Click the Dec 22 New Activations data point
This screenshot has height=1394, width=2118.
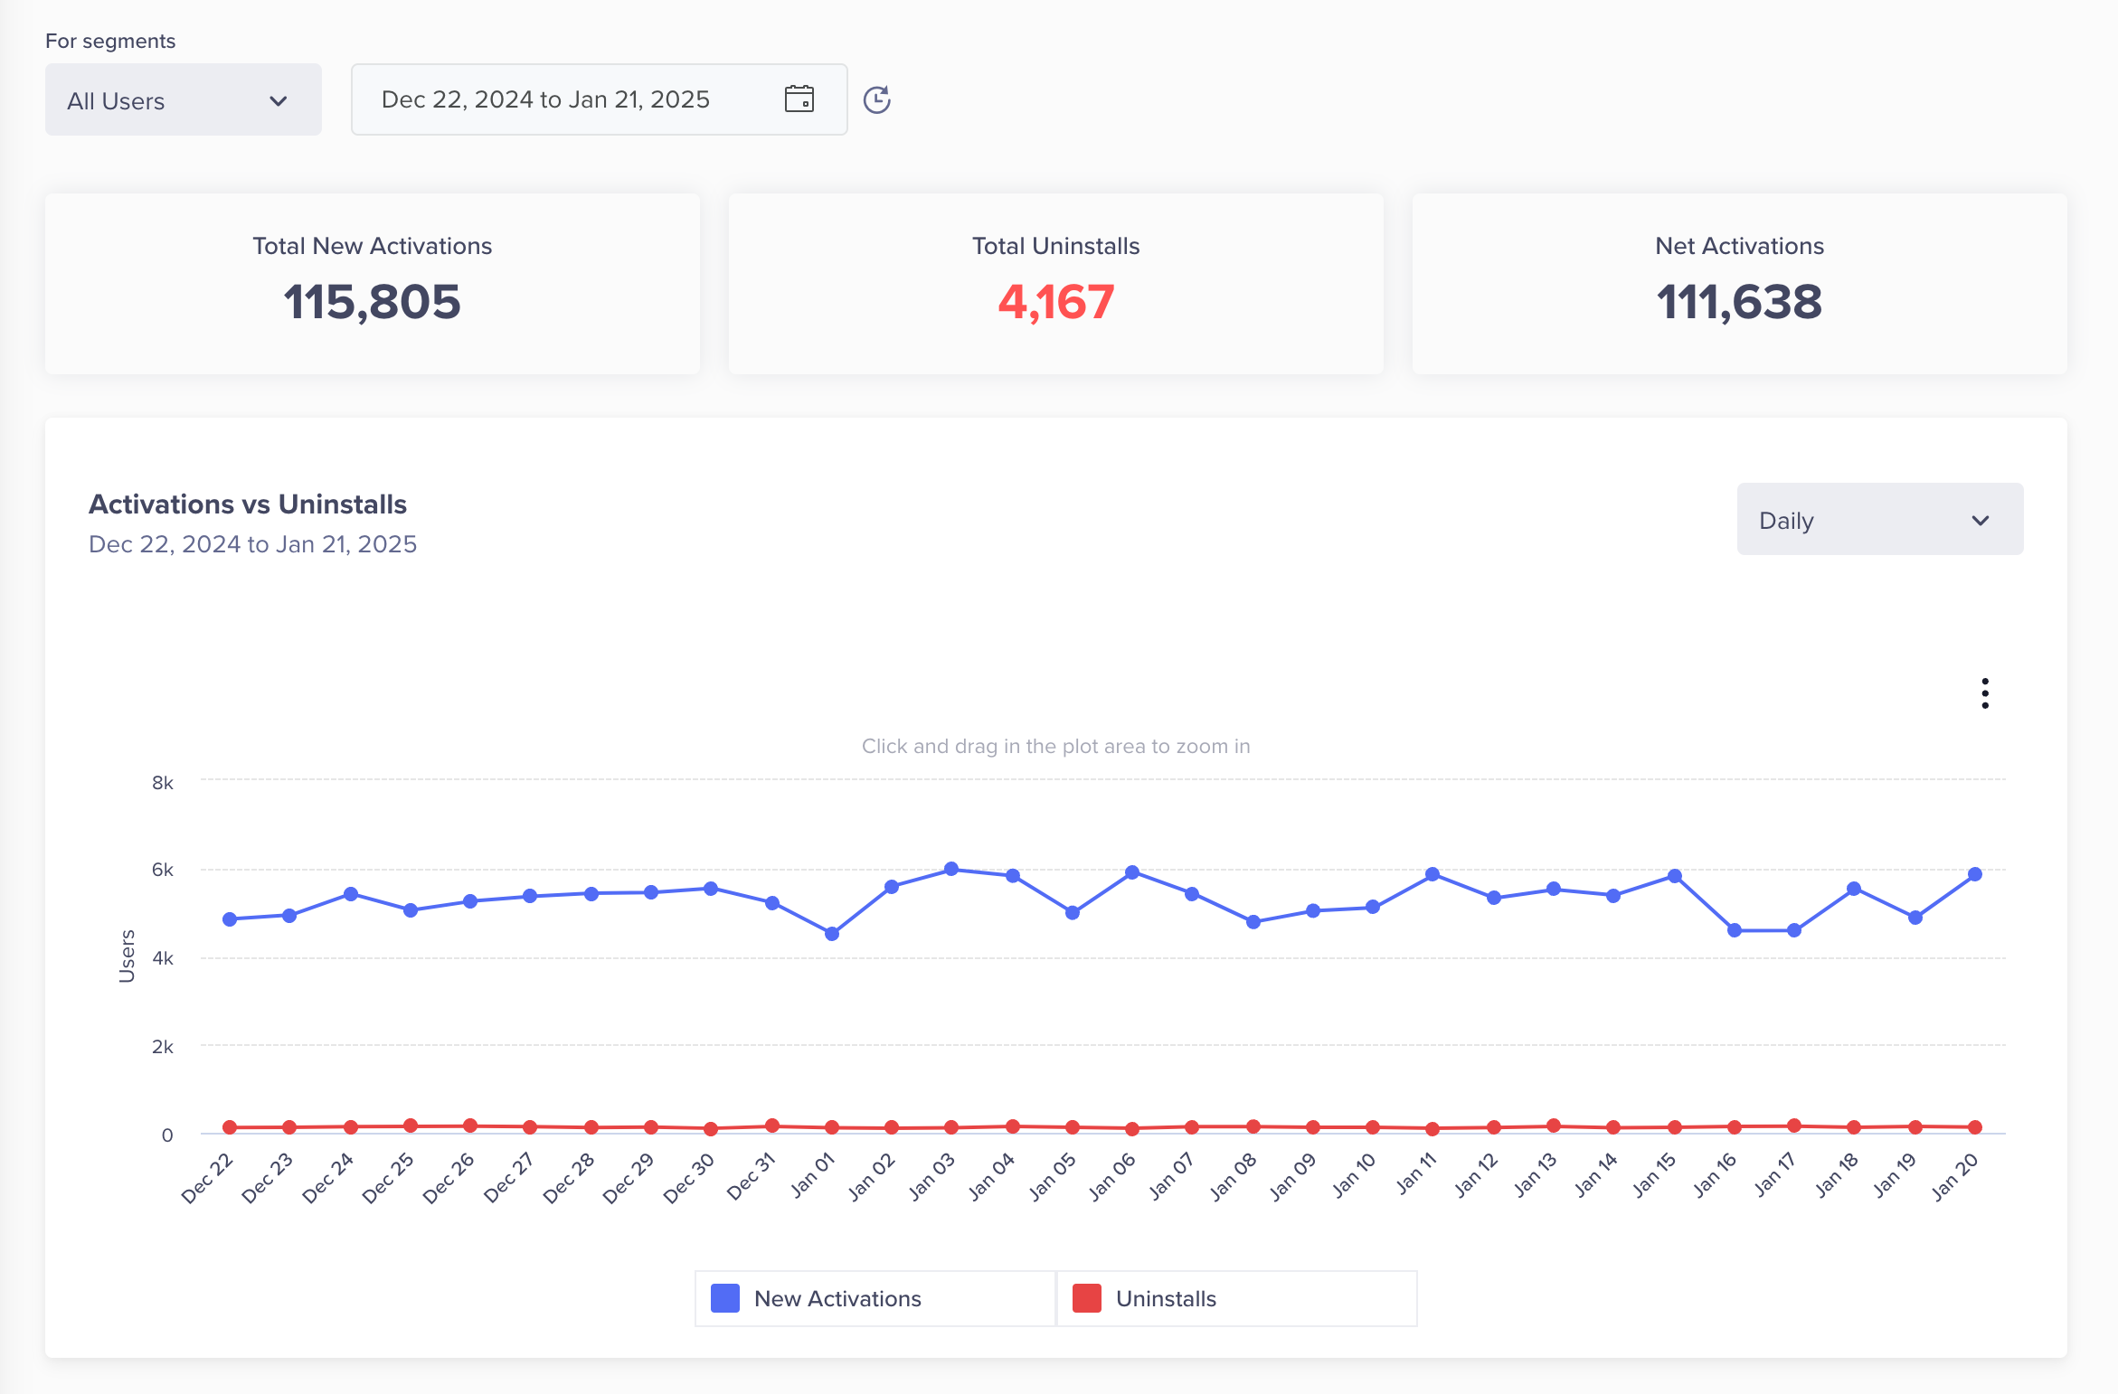[x=230, y=919]
